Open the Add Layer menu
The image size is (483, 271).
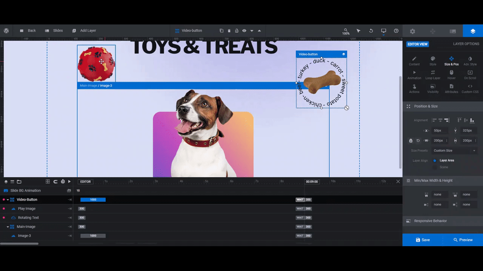(x=84, y=30)
